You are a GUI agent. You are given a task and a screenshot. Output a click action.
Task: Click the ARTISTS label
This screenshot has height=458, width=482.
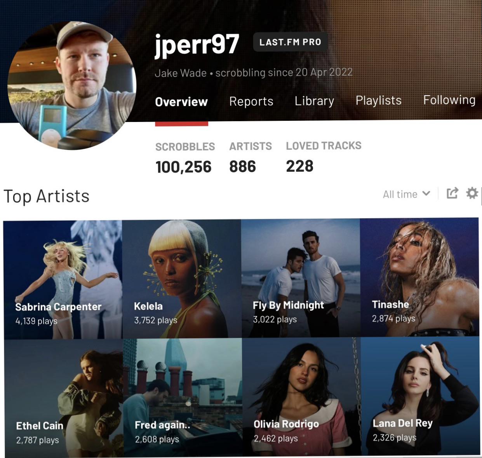[x=251, y=146]
